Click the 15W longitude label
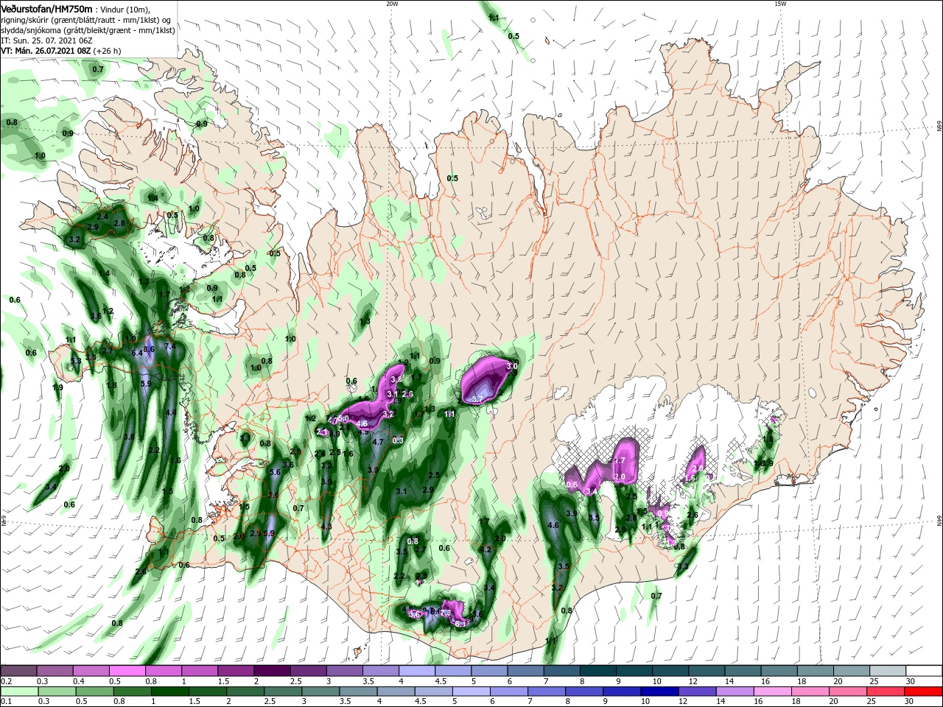The width and height of the screenshot is (943, 707). click(780, 4)
